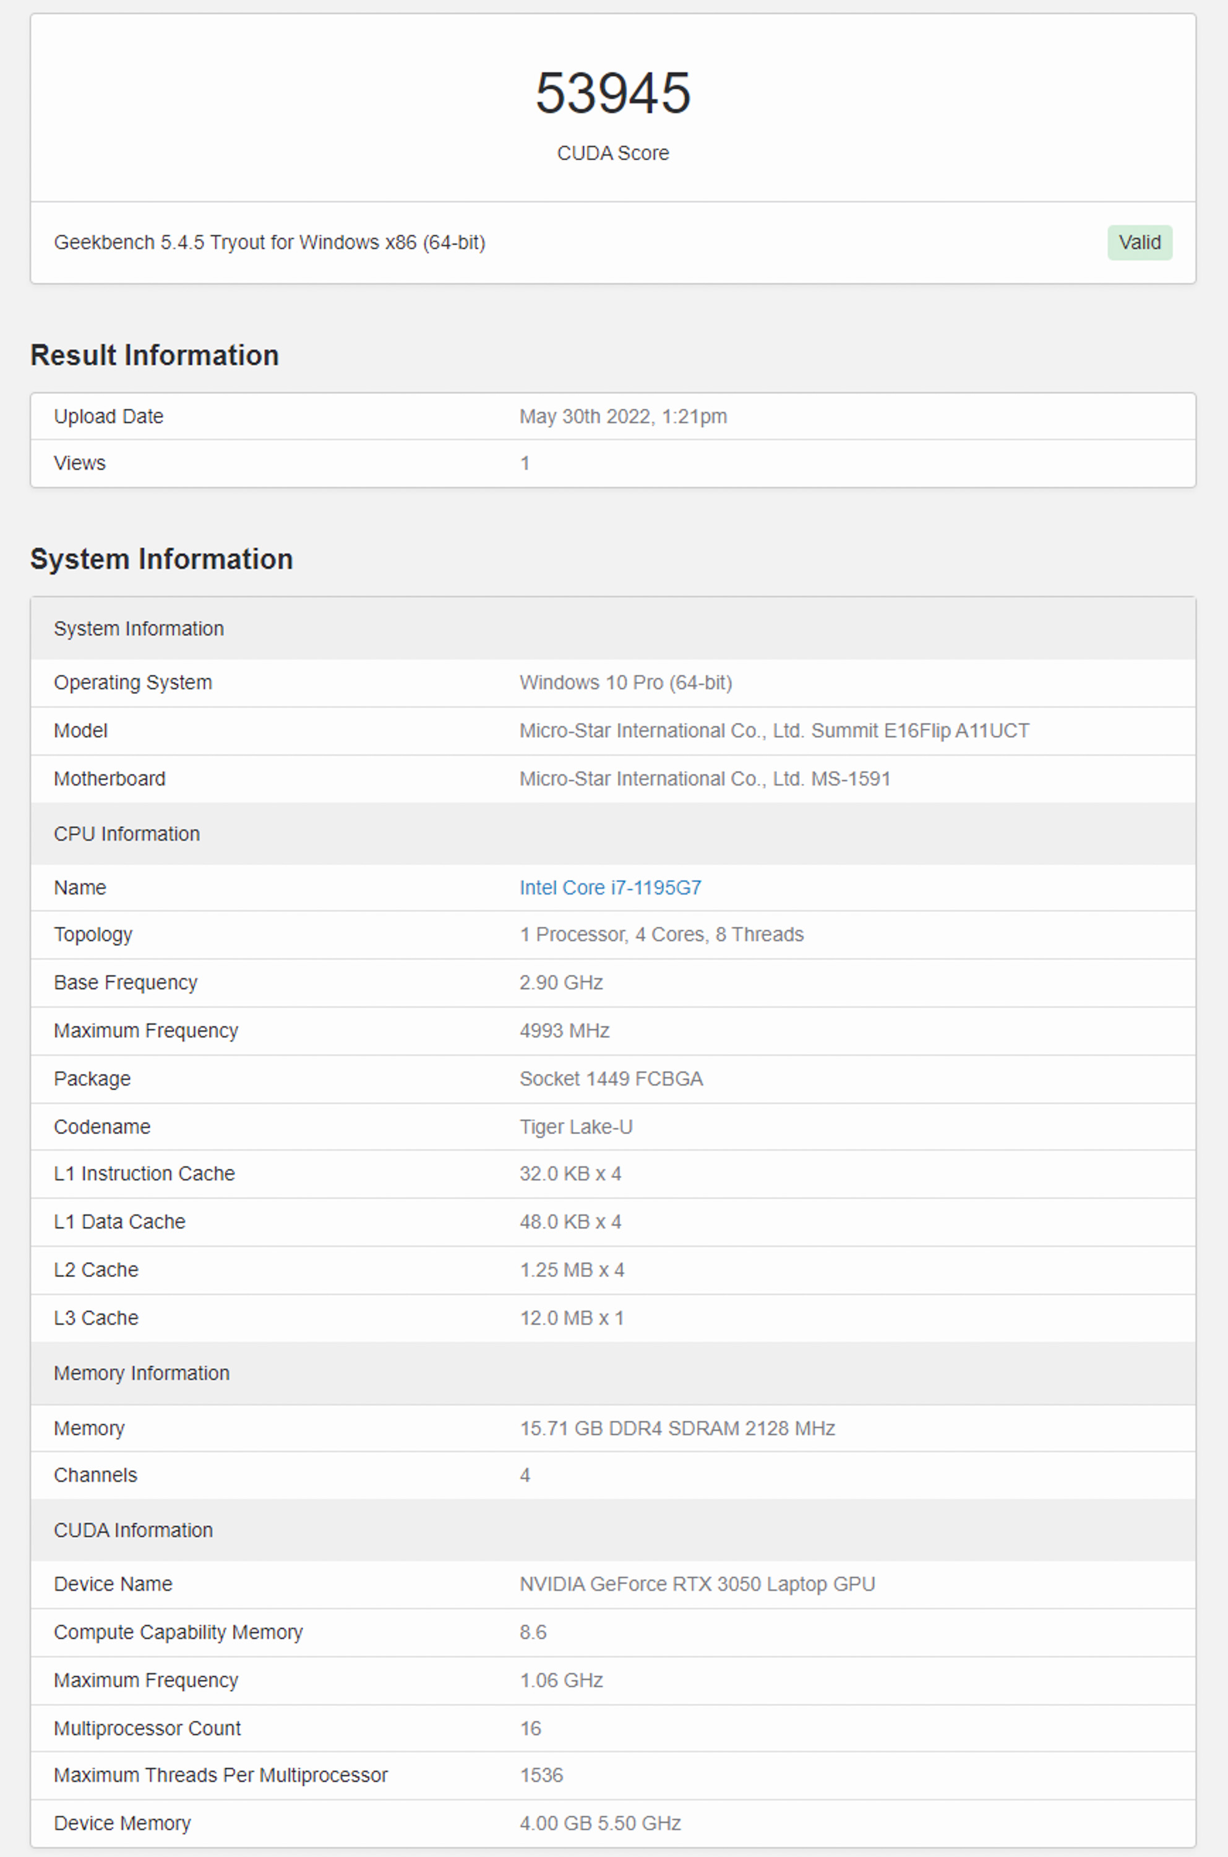The image size is (1228, 1857).
Task: Click Maximum Threads Per Multiprocessor label
Action: 221,1775
